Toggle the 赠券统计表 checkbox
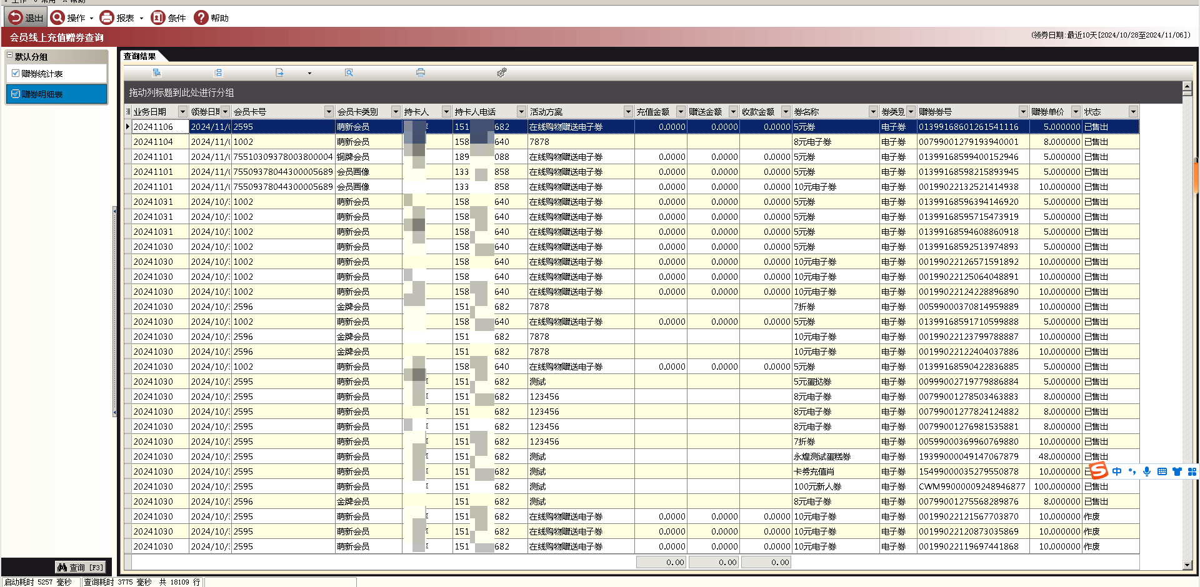 pos(16,73)
